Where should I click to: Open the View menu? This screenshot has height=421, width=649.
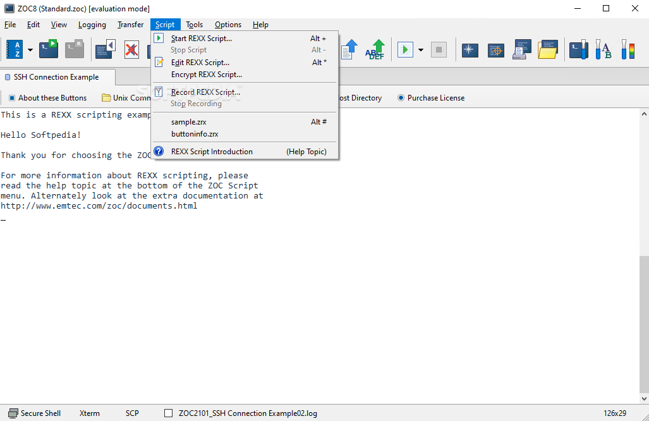pyautogui.click(x=59, y=25)
